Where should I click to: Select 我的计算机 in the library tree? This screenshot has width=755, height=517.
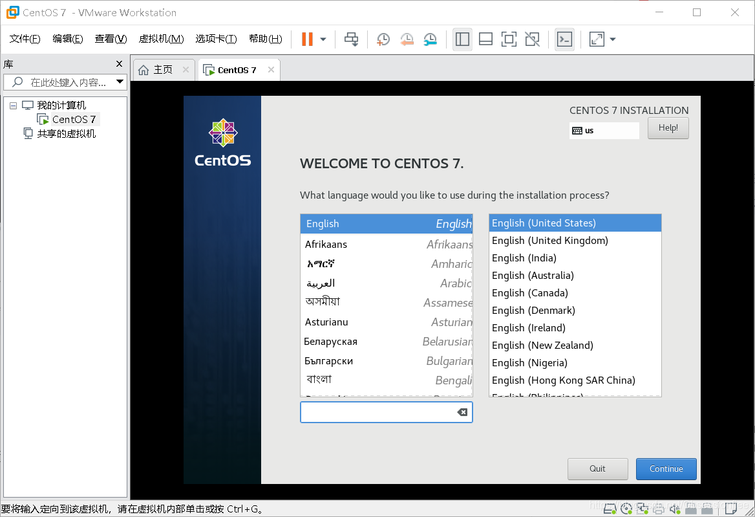[x=61, y=105]
